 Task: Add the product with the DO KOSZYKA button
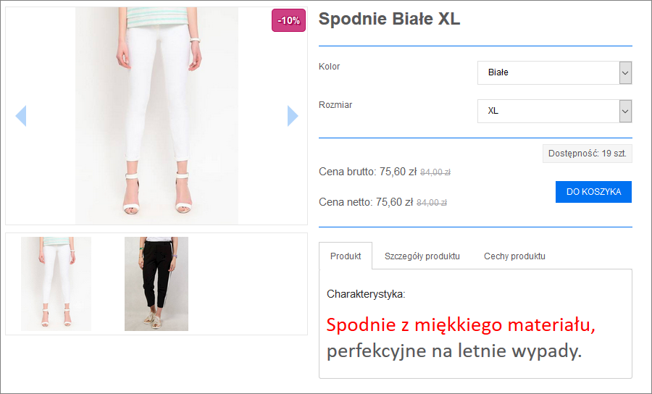tap(593, 192)
